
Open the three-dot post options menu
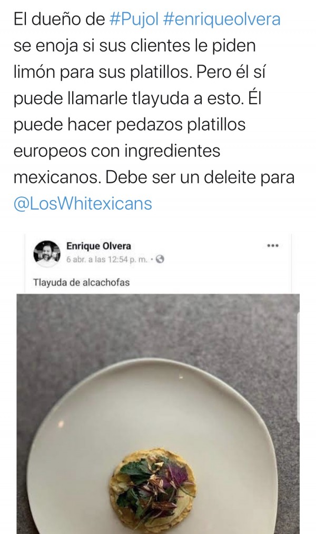[273, 245]
